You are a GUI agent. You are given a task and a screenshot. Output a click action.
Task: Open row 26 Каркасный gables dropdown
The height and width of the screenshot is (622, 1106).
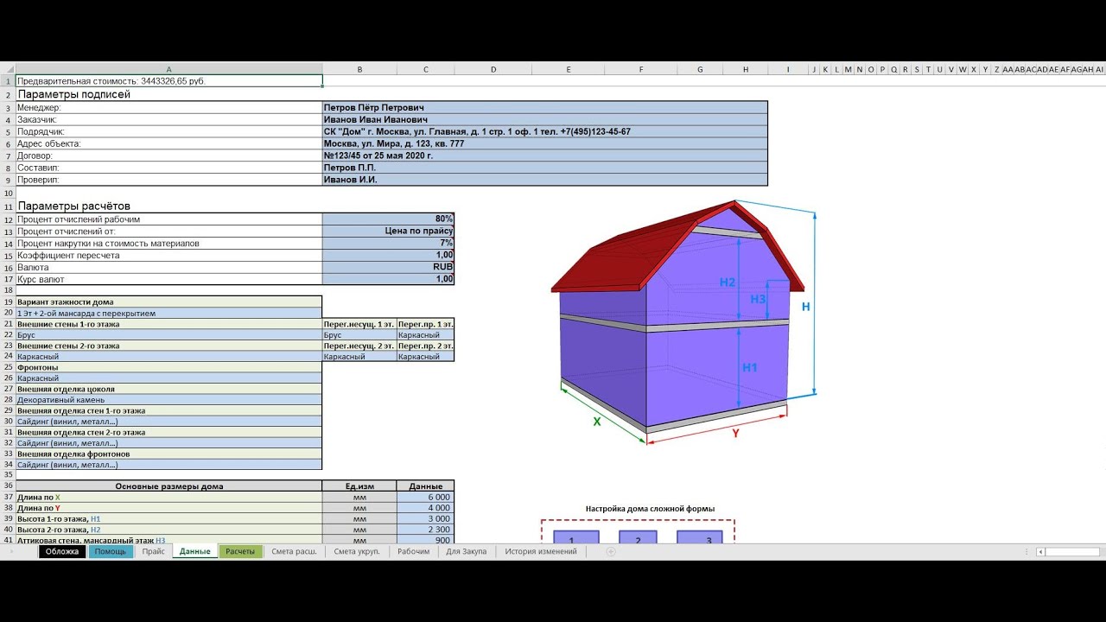click(168, 378)
